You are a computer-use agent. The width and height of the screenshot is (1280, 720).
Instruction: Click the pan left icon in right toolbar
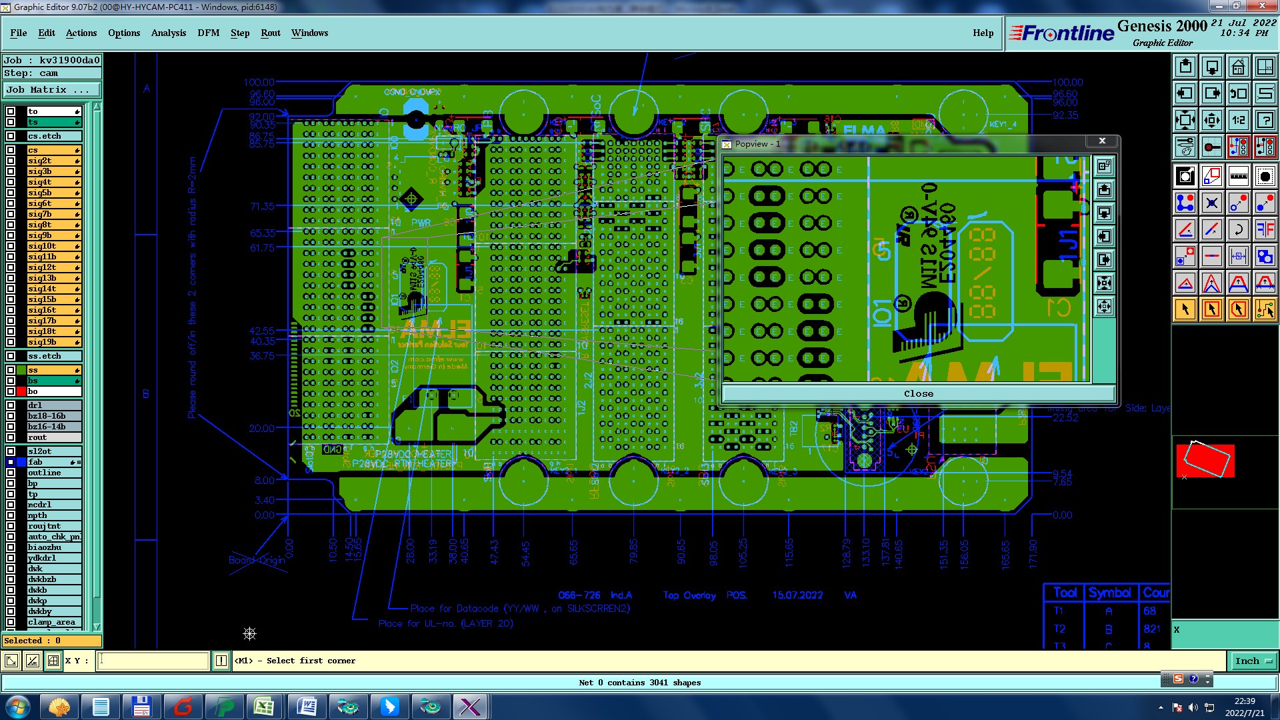[1185, 93]
